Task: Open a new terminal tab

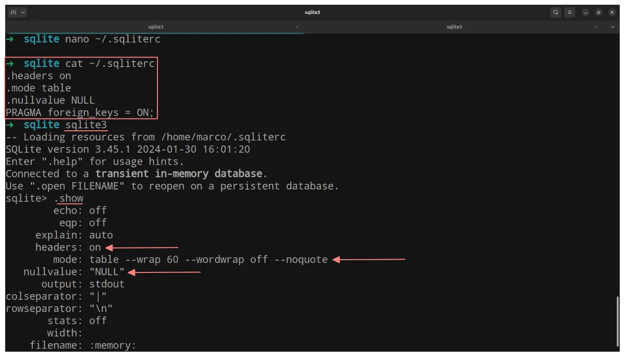Action: (x=13, y=12)
